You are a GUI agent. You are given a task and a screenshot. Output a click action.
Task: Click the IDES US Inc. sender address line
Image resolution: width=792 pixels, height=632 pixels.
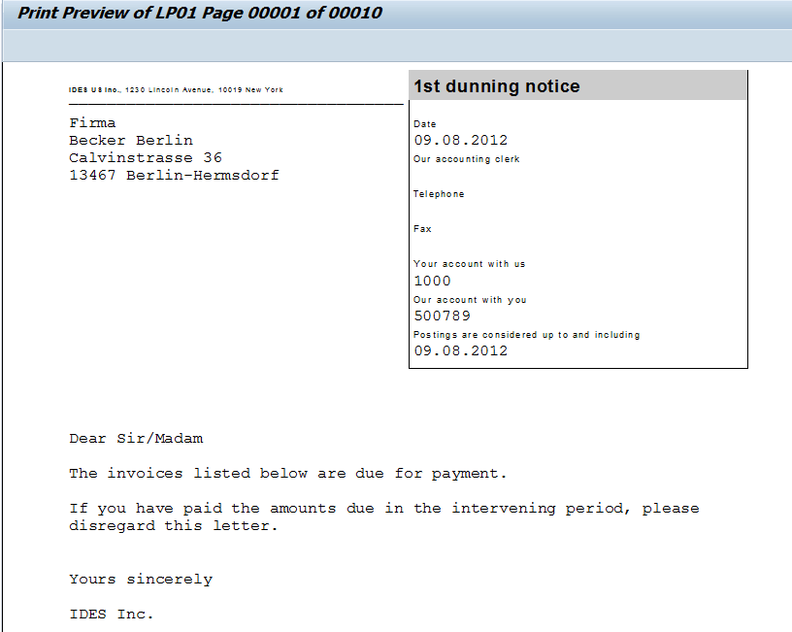[x=176, y=90]
